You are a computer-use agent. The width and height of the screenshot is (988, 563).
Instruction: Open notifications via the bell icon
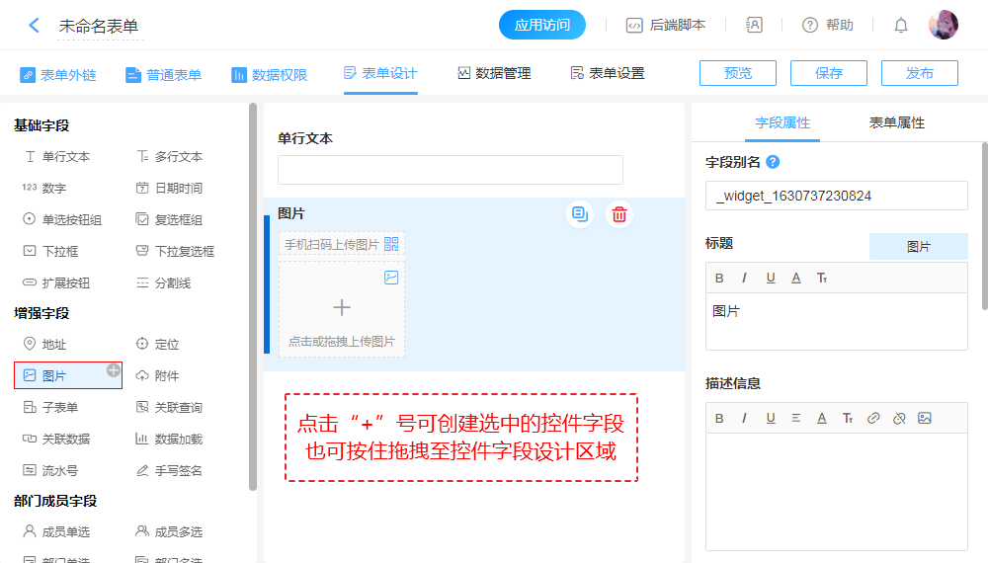click(901, 26)
